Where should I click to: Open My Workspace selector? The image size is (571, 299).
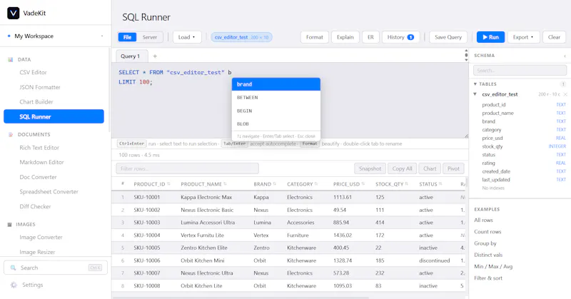(56, 36)
